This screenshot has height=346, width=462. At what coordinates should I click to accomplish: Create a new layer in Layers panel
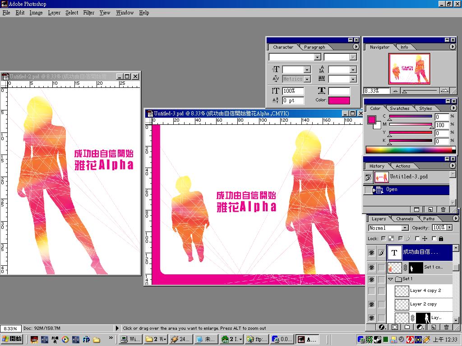pos(434,327)
